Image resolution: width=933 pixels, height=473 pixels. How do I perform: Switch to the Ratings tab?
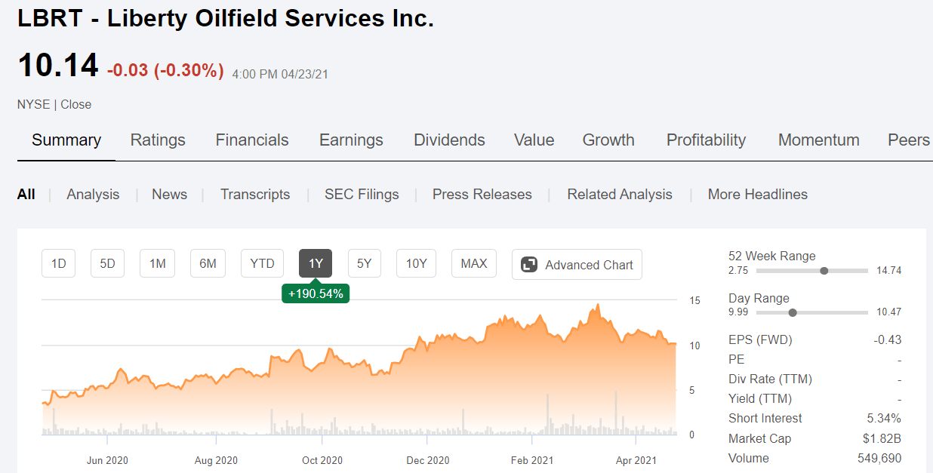click(158, 140)
